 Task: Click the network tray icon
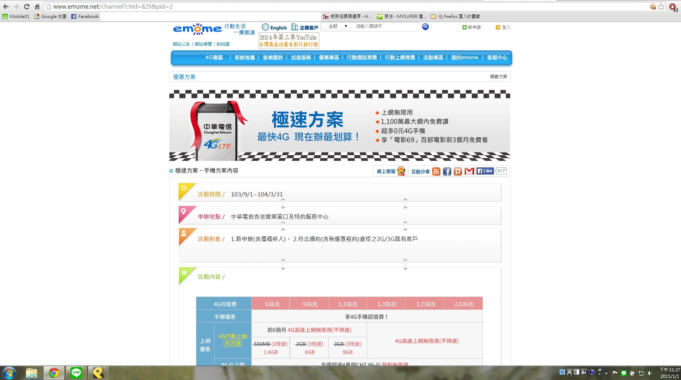pyautogui.click(x=641, y=373)
